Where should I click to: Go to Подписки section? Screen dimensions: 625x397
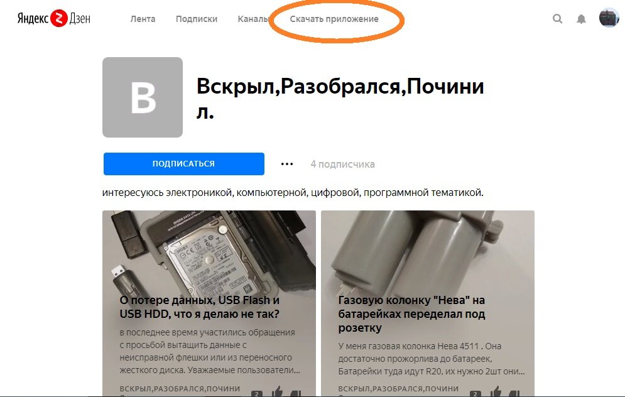click(197, 19)
